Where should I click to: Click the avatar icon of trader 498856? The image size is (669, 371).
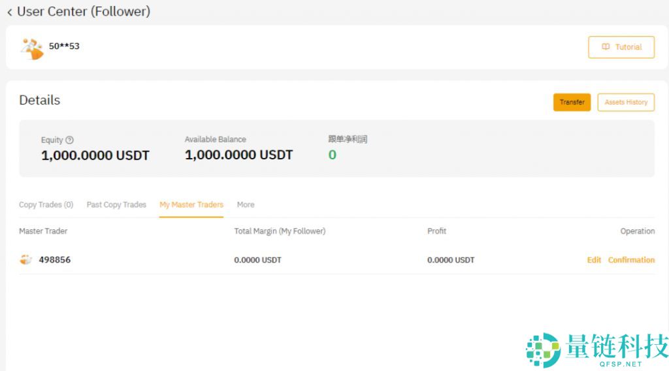tap(26, 260)
